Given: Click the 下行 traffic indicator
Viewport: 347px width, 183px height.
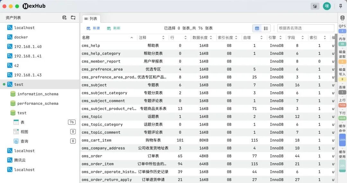Looking at the screenshot, I should (343, 115).
